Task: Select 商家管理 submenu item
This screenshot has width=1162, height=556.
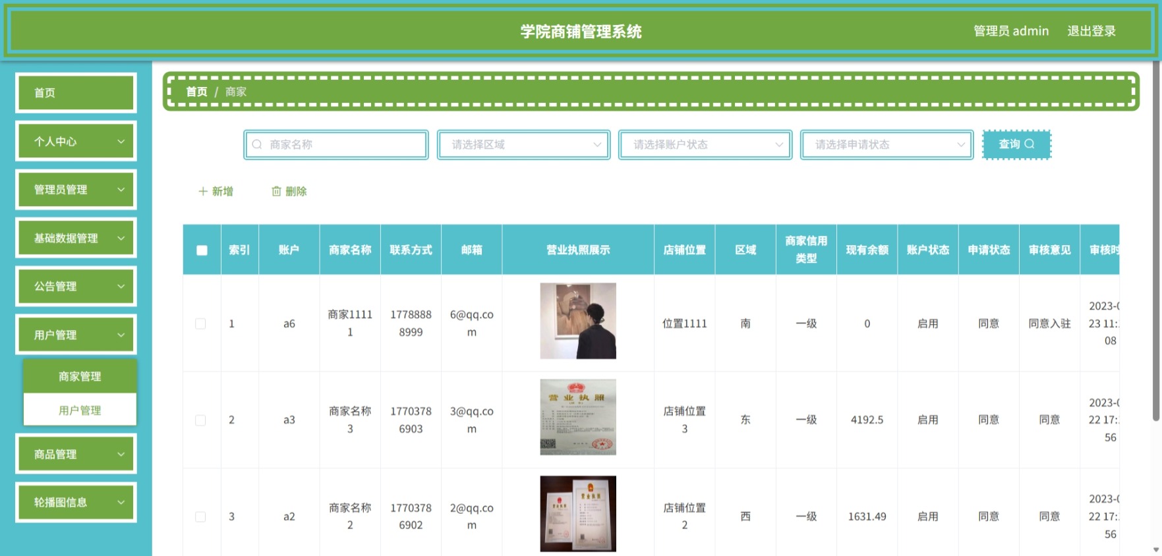Action: click(x=80, y=376)
